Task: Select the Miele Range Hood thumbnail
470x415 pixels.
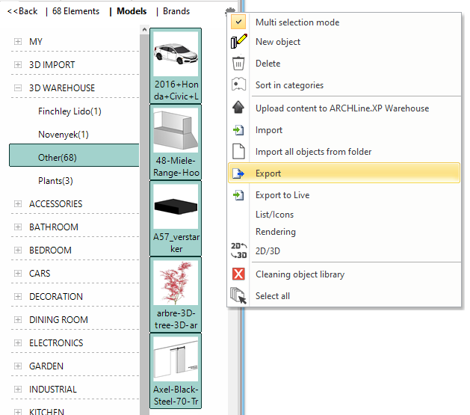Action: coord(176,142)
